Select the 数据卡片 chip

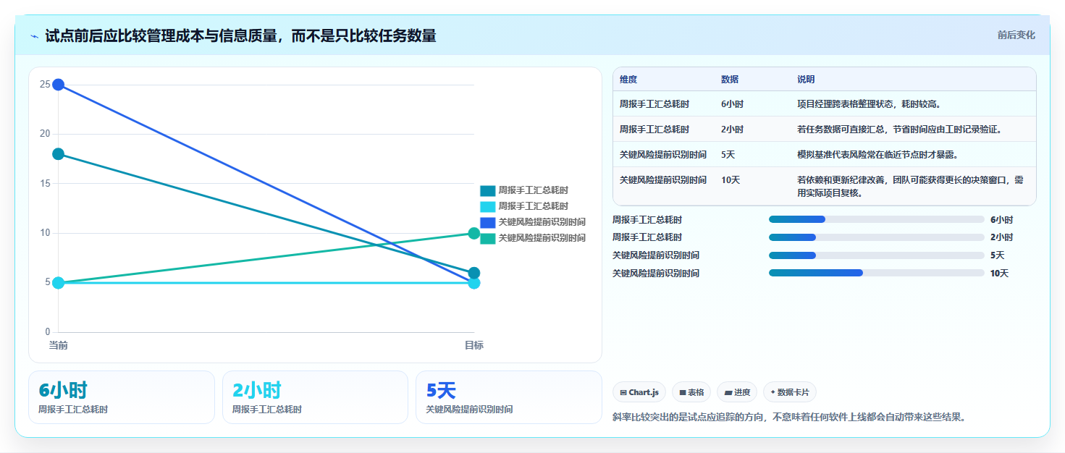[x=790, y=392]
